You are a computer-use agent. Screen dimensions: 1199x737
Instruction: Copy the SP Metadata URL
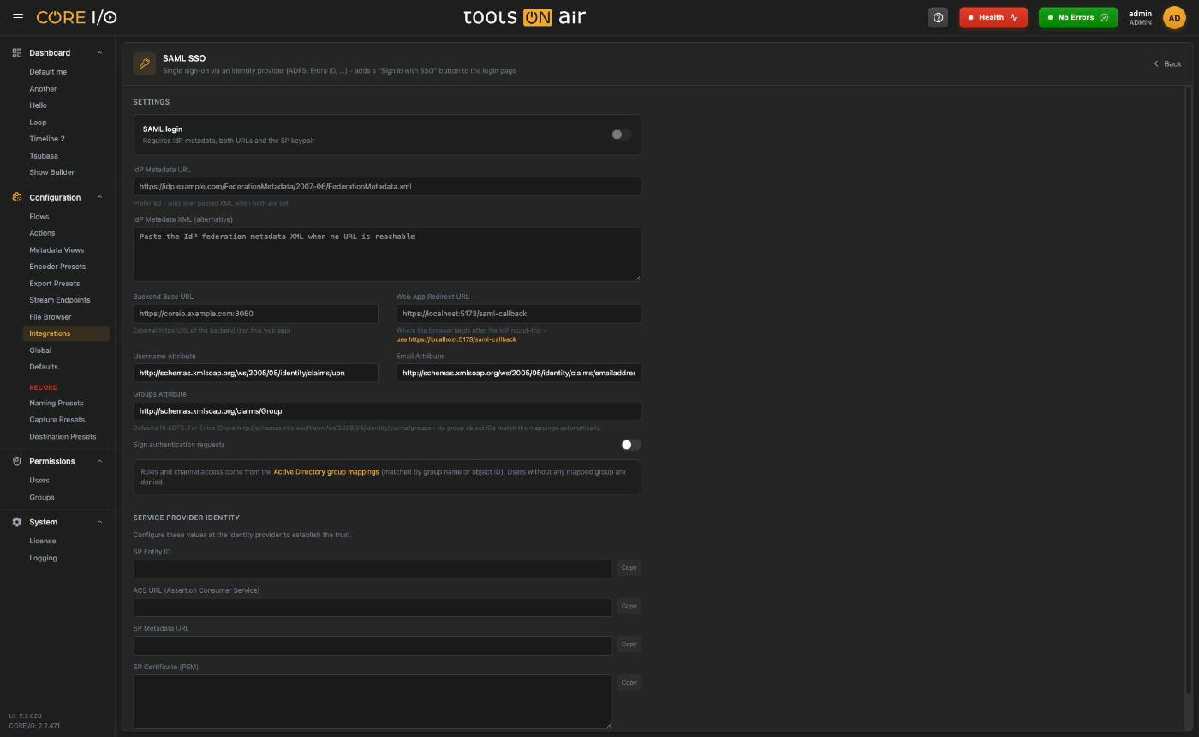[629, 644]
